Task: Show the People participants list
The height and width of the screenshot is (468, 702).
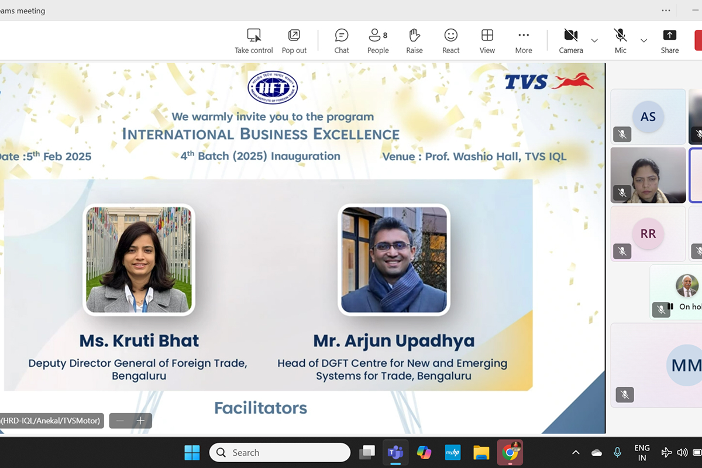Action: (x=378, y=42)
